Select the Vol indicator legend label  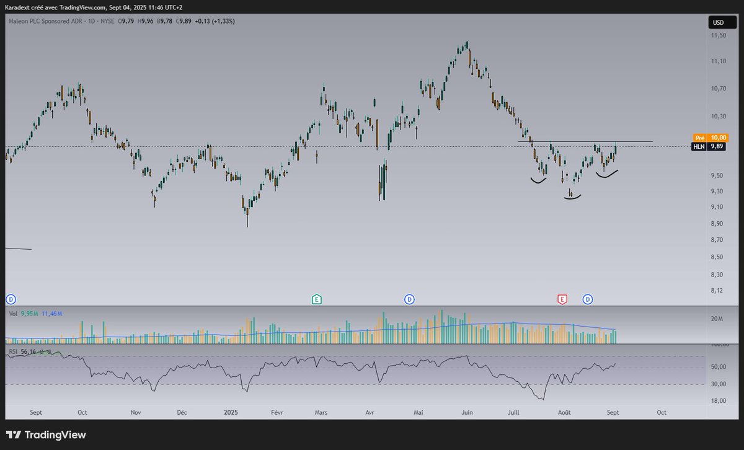[13, 314]
